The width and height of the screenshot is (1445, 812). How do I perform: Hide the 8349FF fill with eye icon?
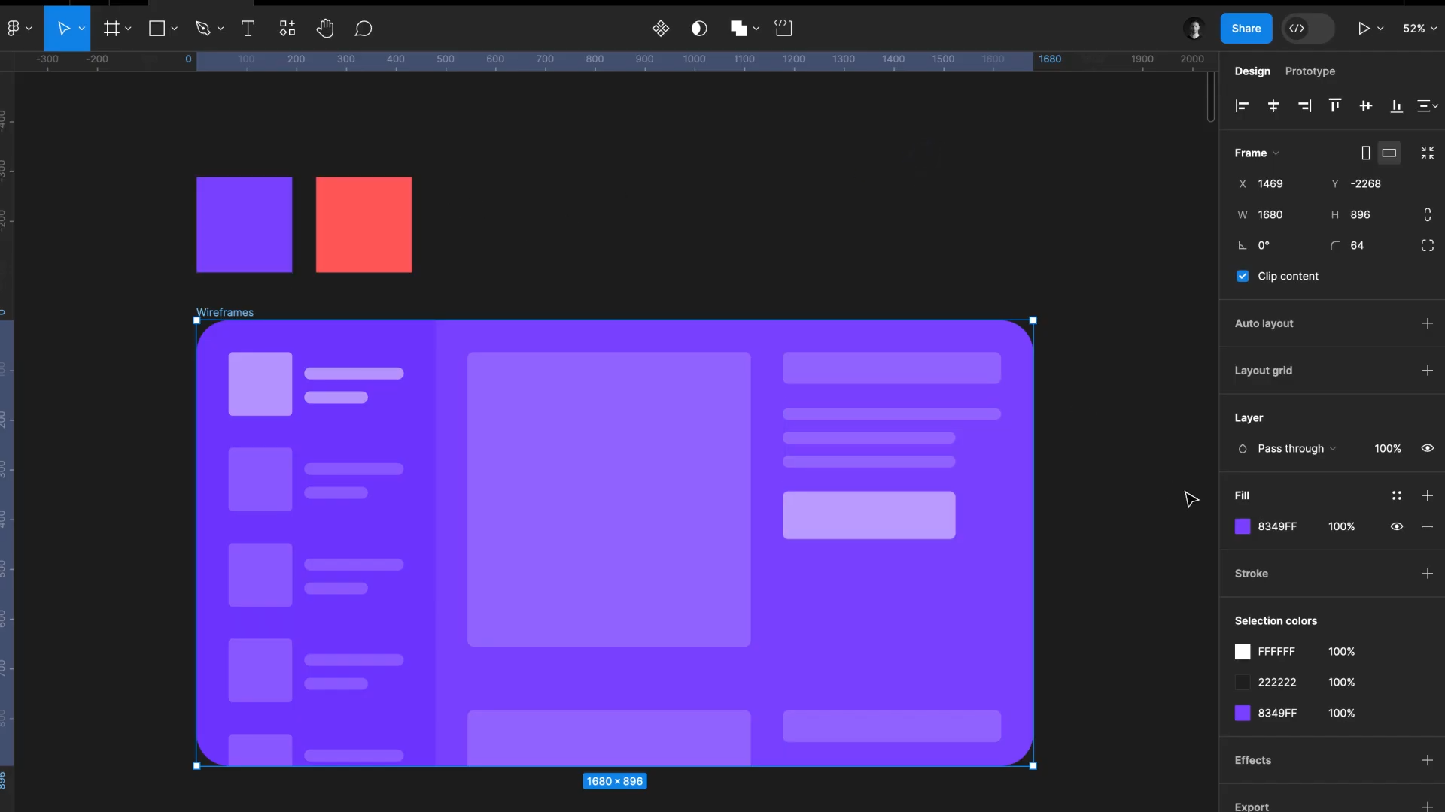pyautogui.click(x=1396, y=526)
